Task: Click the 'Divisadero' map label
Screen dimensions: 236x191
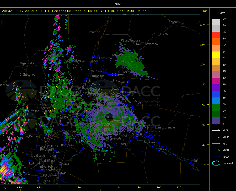Action: coord(128,92)
